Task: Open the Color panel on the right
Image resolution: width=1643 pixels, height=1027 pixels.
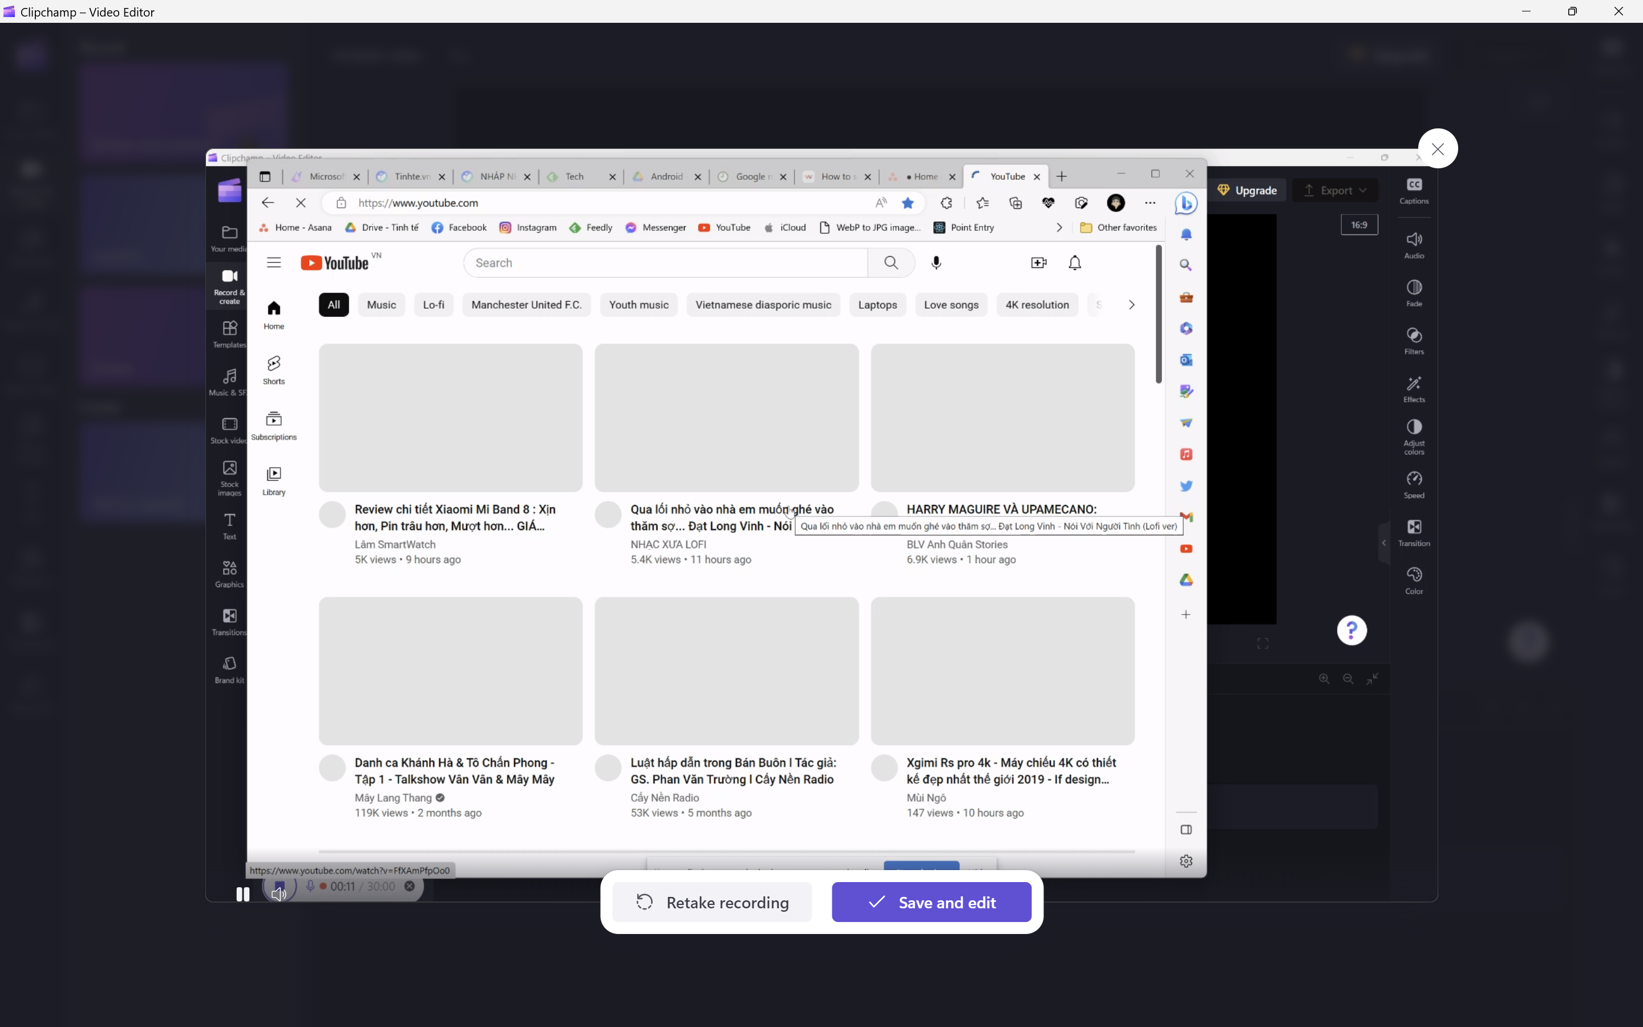Action: coord(1414,581)
